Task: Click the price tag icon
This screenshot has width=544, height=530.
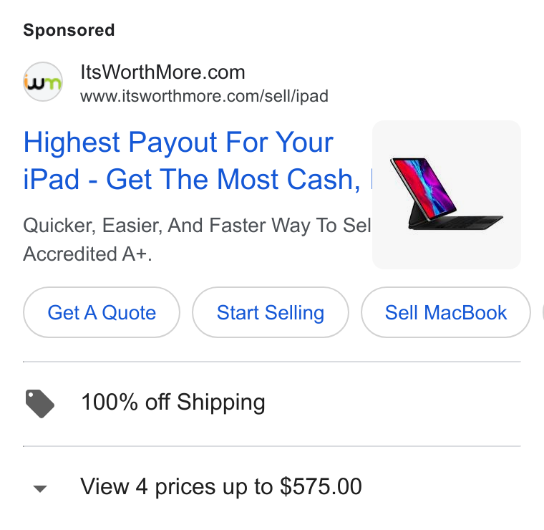Action: [x=40, y=404]
